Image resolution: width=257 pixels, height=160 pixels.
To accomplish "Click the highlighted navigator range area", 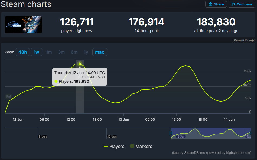I will click(x=211, y=133).
